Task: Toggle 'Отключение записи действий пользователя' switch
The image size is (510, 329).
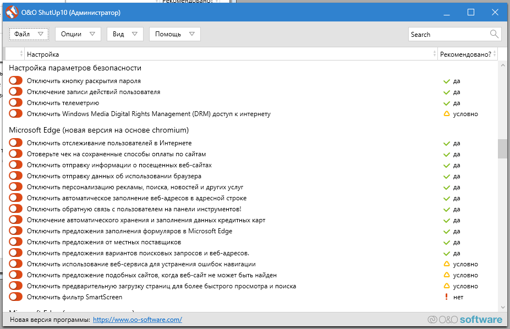Action: pos(15,92)
